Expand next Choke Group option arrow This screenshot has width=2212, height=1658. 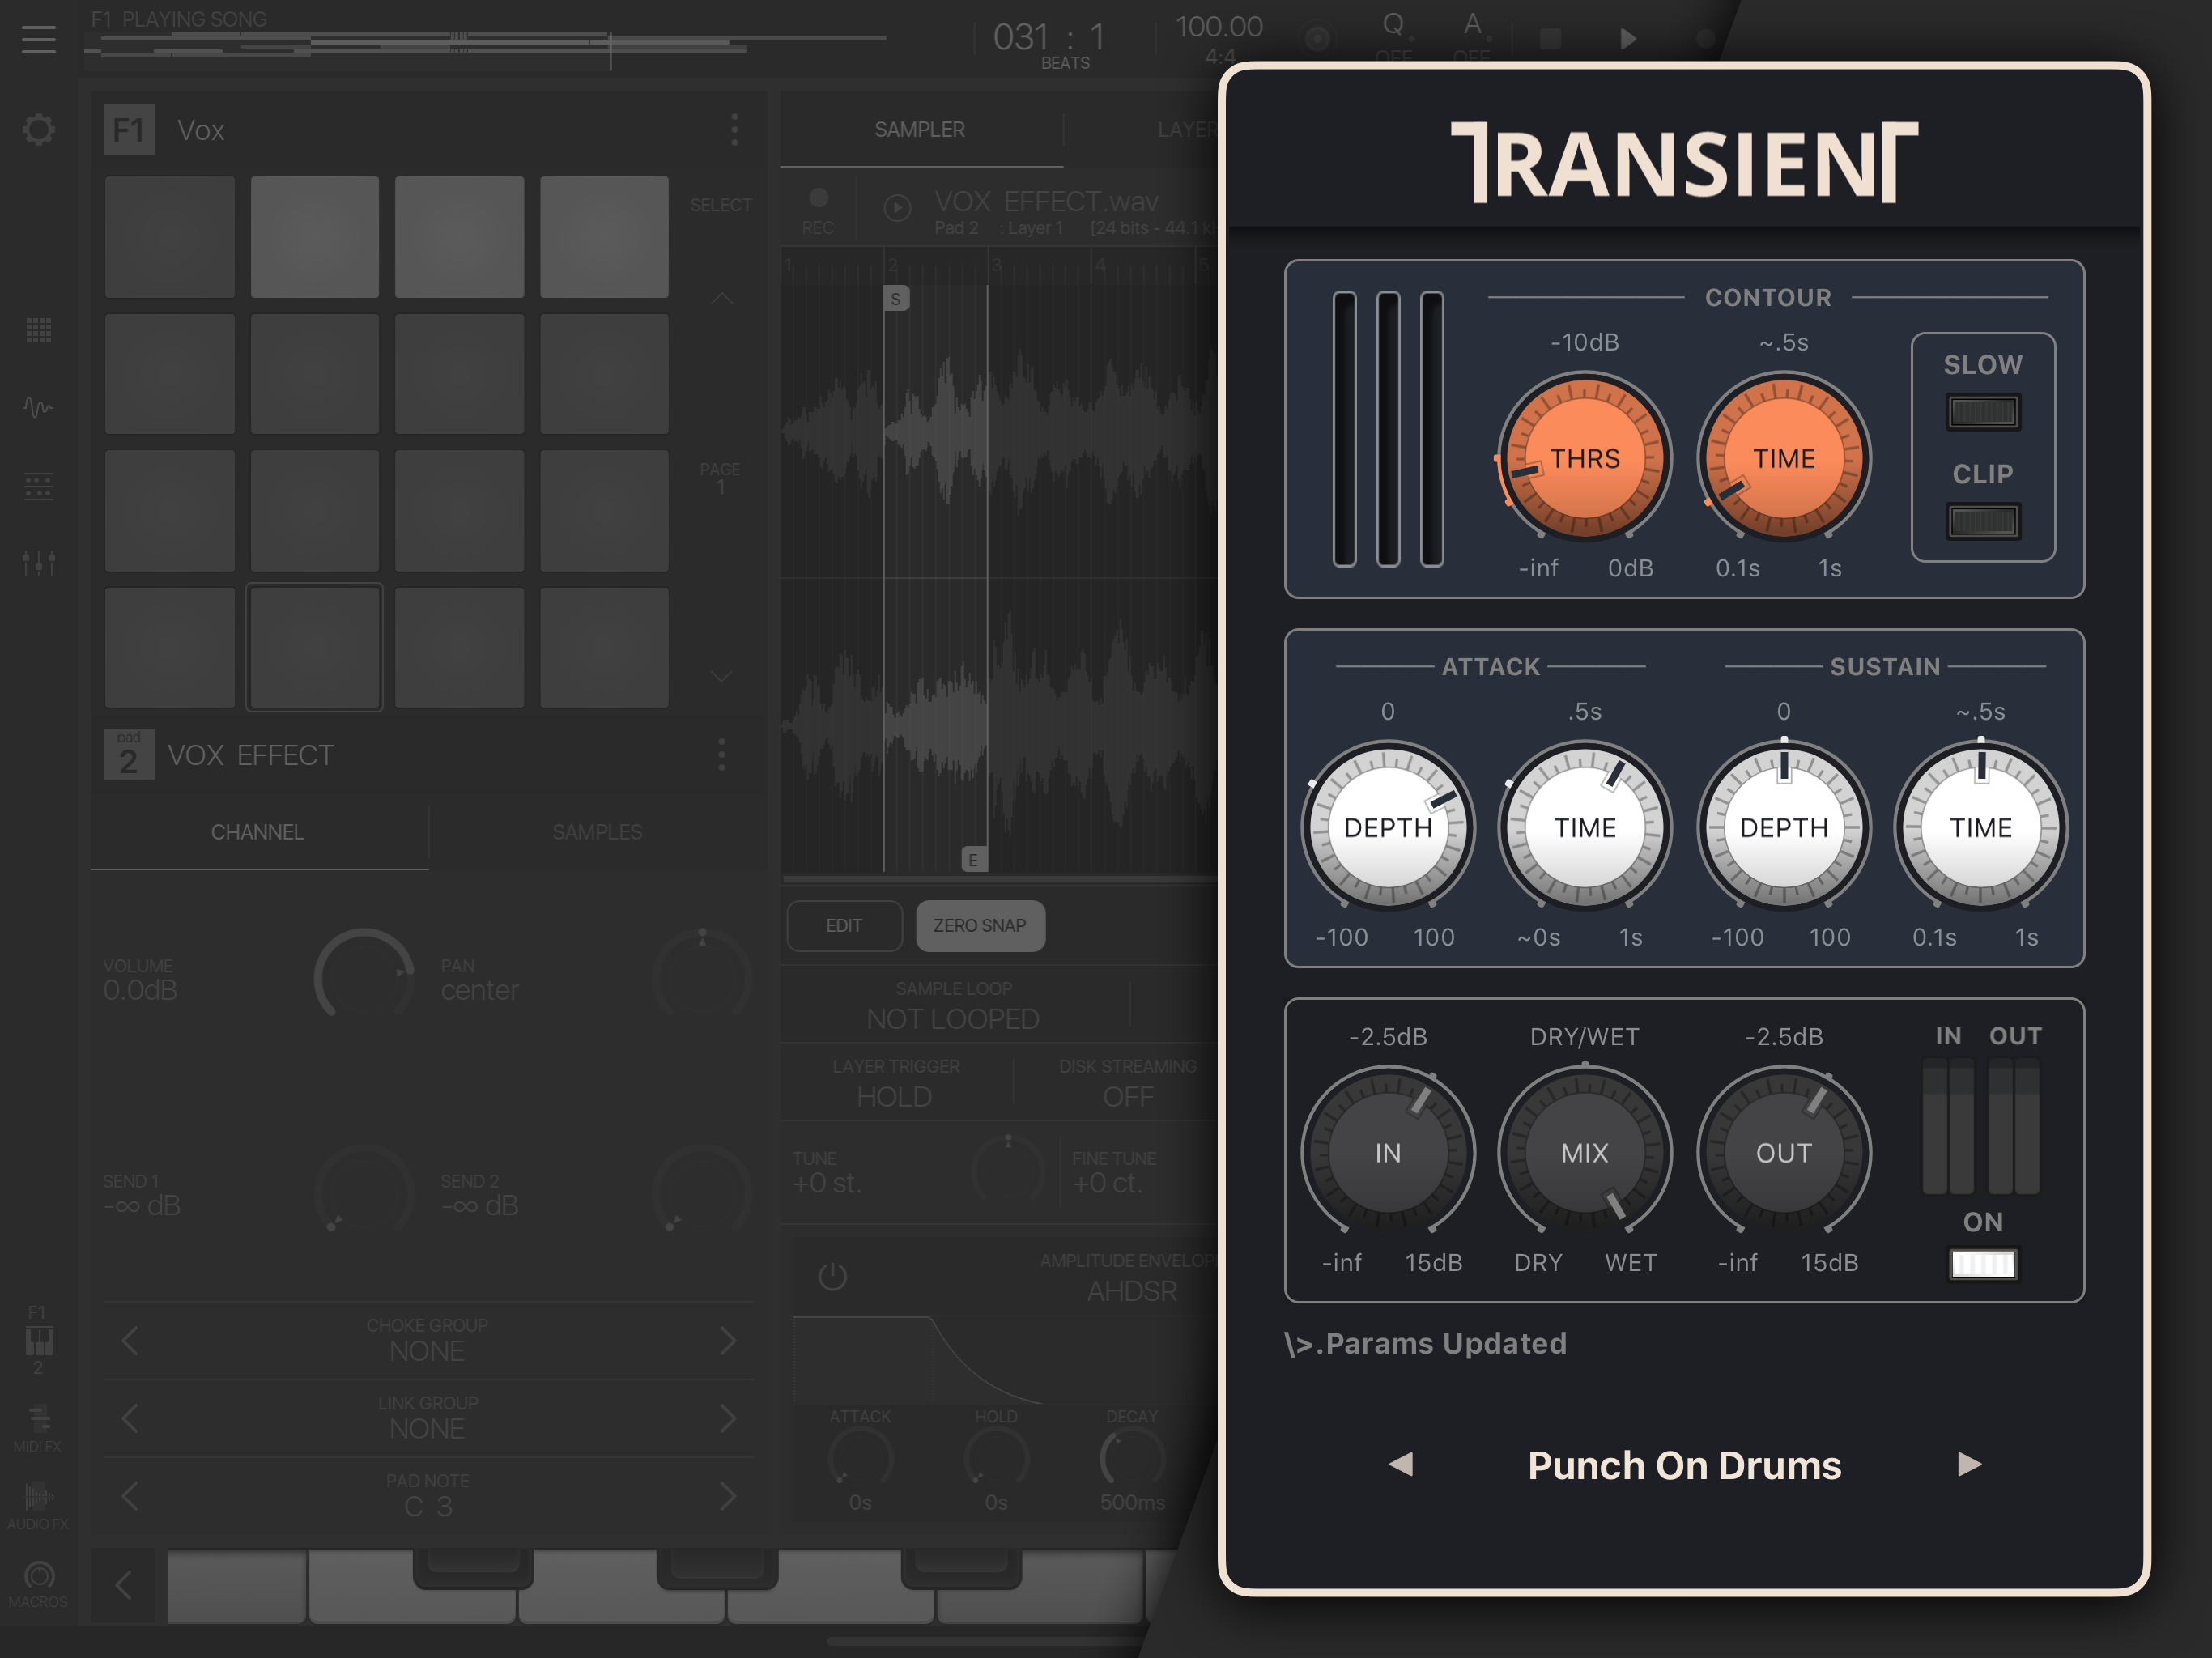[x=728, y=1341]
